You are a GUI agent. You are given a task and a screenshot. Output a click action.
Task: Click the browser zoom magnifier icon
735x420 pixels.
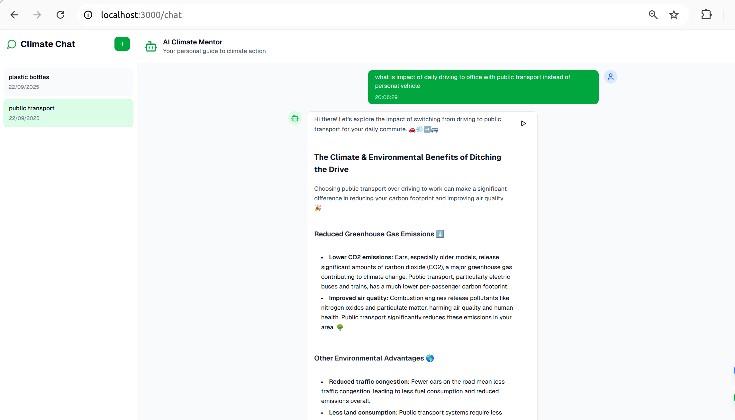tap(653, 15)
